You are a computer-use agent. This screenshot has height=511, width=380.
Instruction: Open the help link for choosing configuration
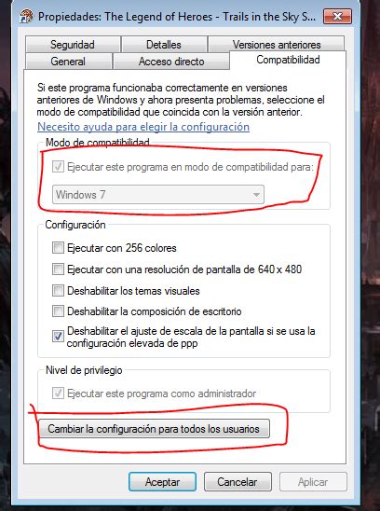tap(143, 127)
